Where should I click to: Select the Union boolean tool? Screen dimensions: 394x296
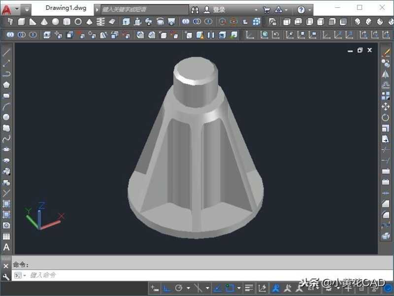[x=186, y=22]
